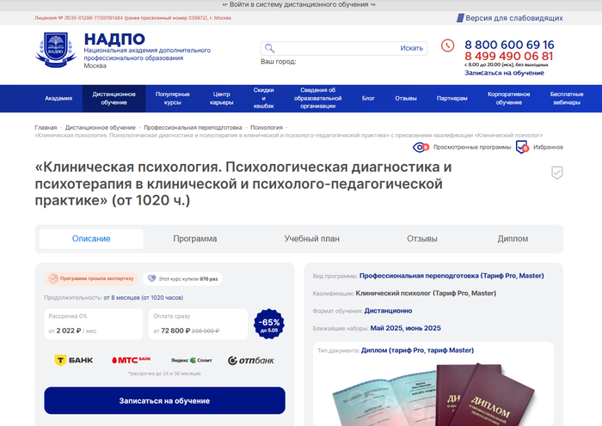602x426 pixels.
Task: Open viewed programs eye icon
Action: point(421,147)
